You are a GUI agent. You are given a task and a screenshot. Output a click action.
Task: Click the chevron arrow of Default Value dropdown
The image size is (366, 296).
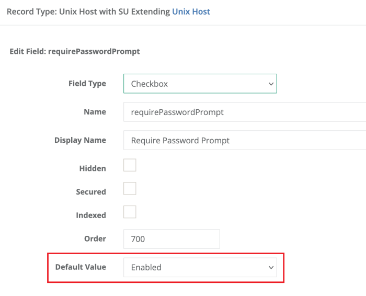[x=271, y=267]
